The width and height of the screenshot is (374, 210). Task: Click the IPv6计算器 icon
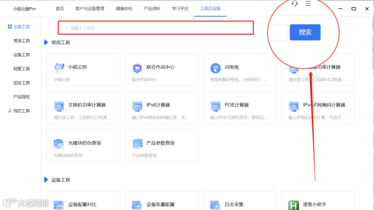(137, 106)
